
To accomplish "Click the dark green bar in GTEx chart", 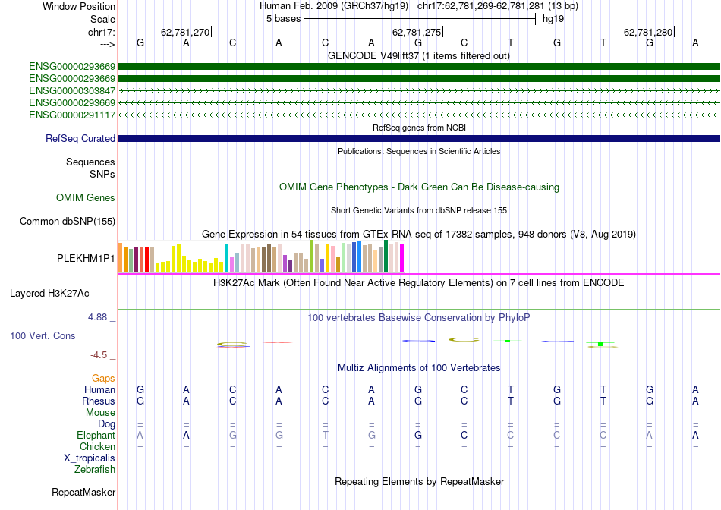I will click(x=386, y=257).
